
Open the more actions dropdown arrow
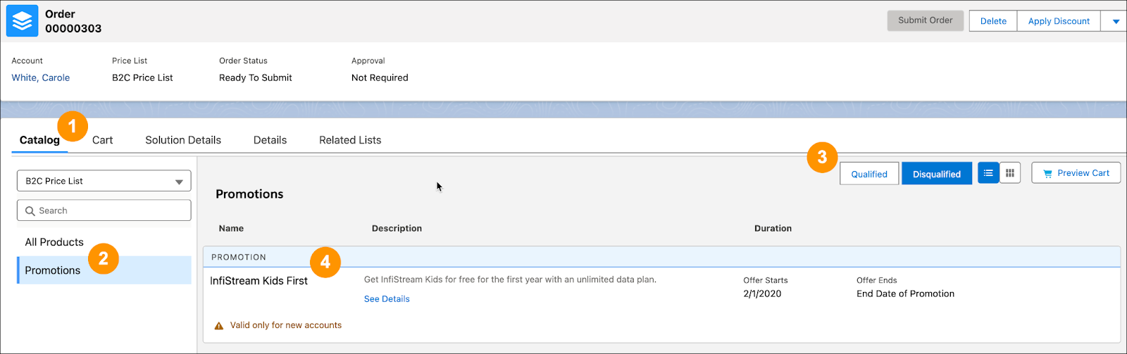coord(1116,21)
